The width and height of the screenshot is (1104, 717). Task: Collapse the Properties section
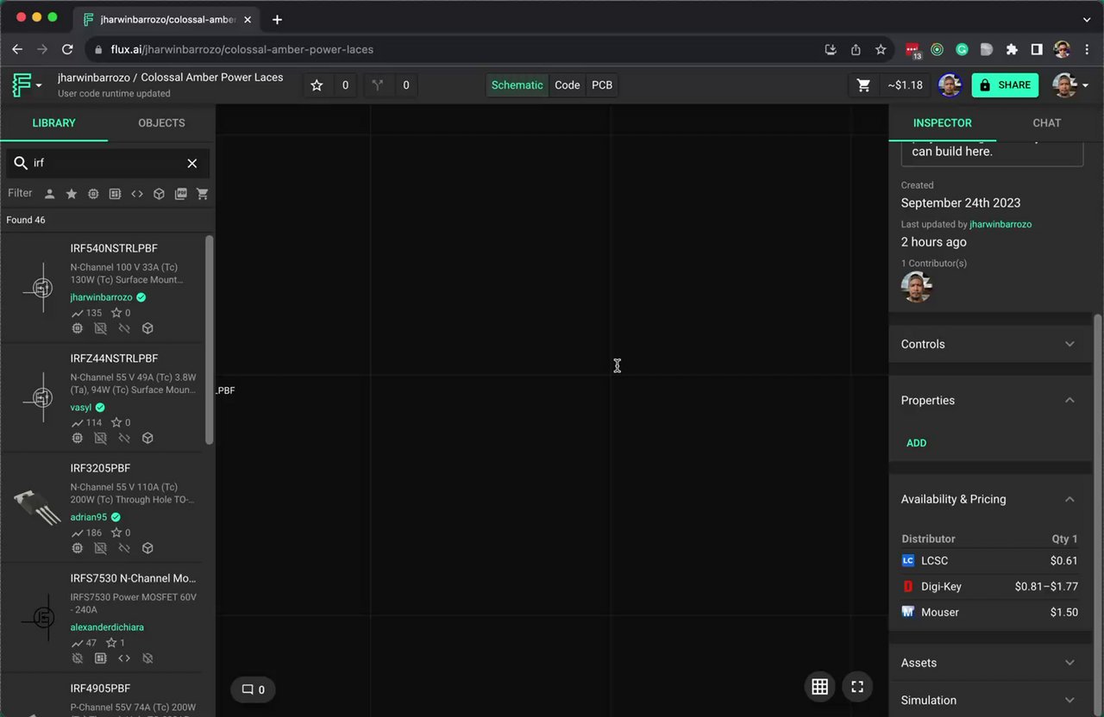click(x=990, y=401)
